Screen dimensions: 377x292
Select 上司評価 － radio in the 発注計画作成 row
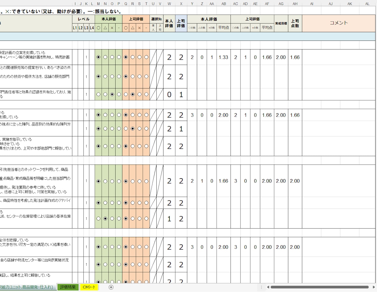pyautogui.click(x=146, y=203)
